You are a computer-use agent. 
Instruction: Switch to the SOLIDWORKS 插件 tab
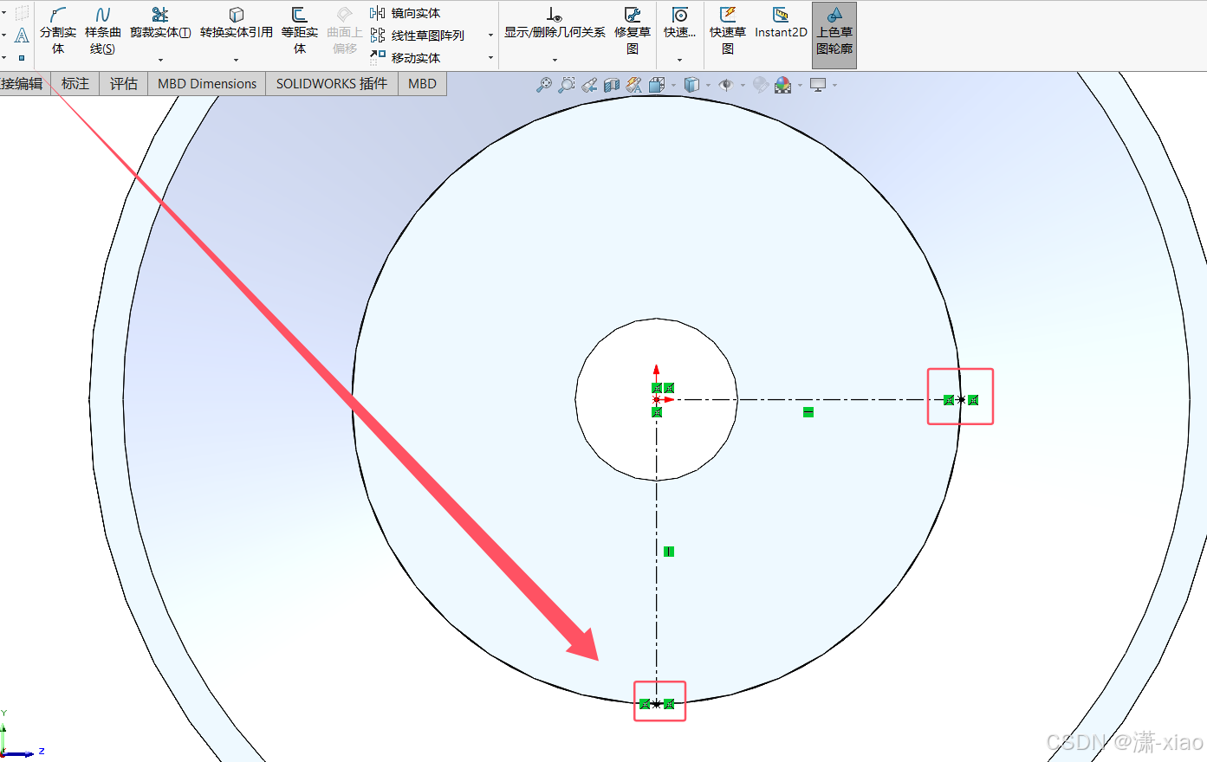click(332, 83)
